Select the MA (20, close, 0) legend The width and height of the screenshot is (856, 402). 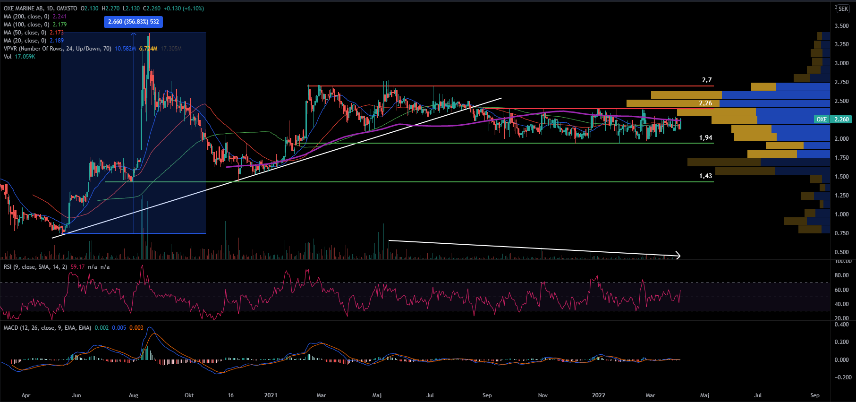[25, 41]
